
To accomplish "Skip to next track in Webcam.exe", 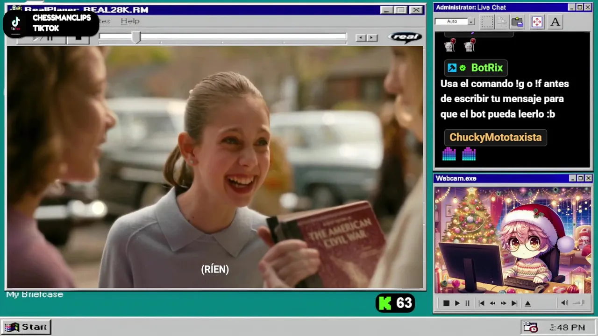I will coord(514,303).
